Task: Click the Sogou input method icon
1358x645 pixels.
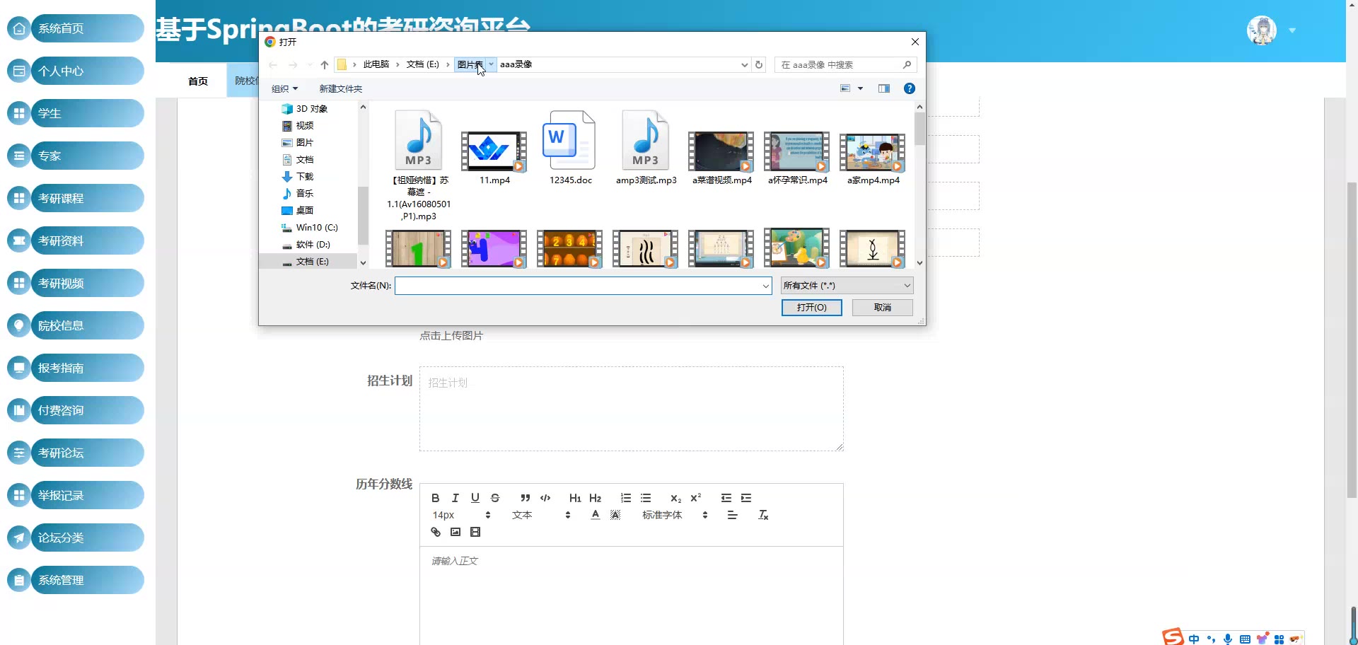Action: point(1173,637)
